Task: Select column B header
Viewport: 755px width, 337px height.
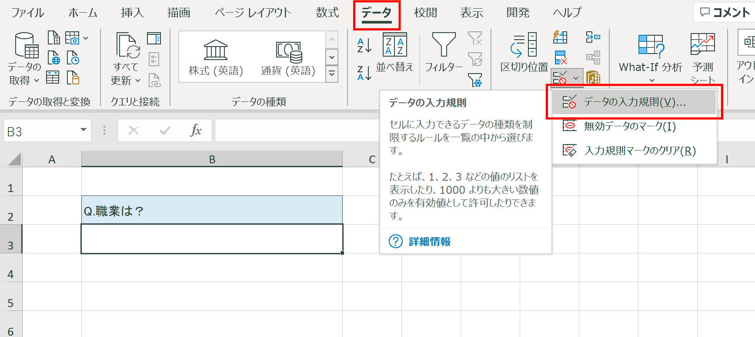Action: click(212, 159)
